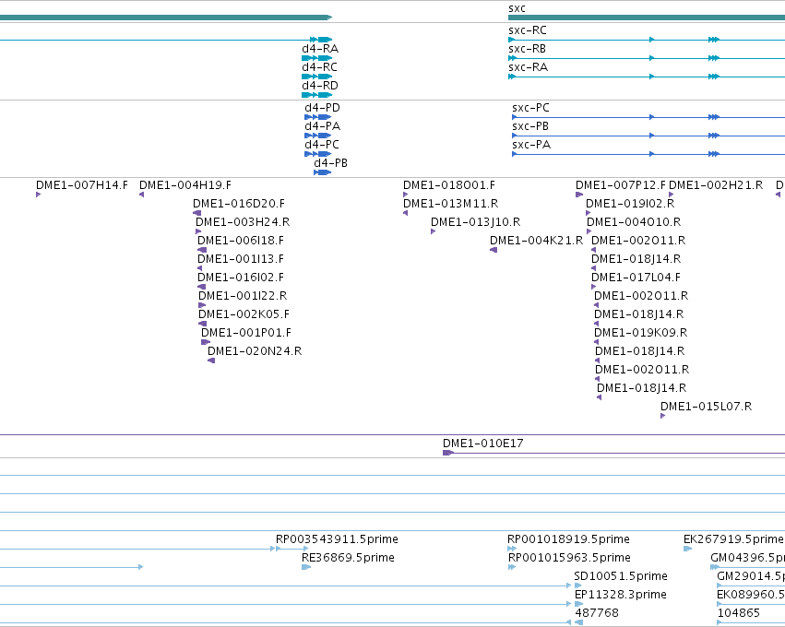Image resolution: width=785 pixels, height=627 pixels.
Task: Click BAC end DME1-004H19.F
Action: click(142, 195)
